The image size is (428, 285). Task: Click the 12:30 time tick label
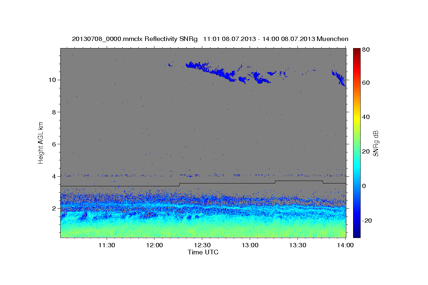click(202, 245)
